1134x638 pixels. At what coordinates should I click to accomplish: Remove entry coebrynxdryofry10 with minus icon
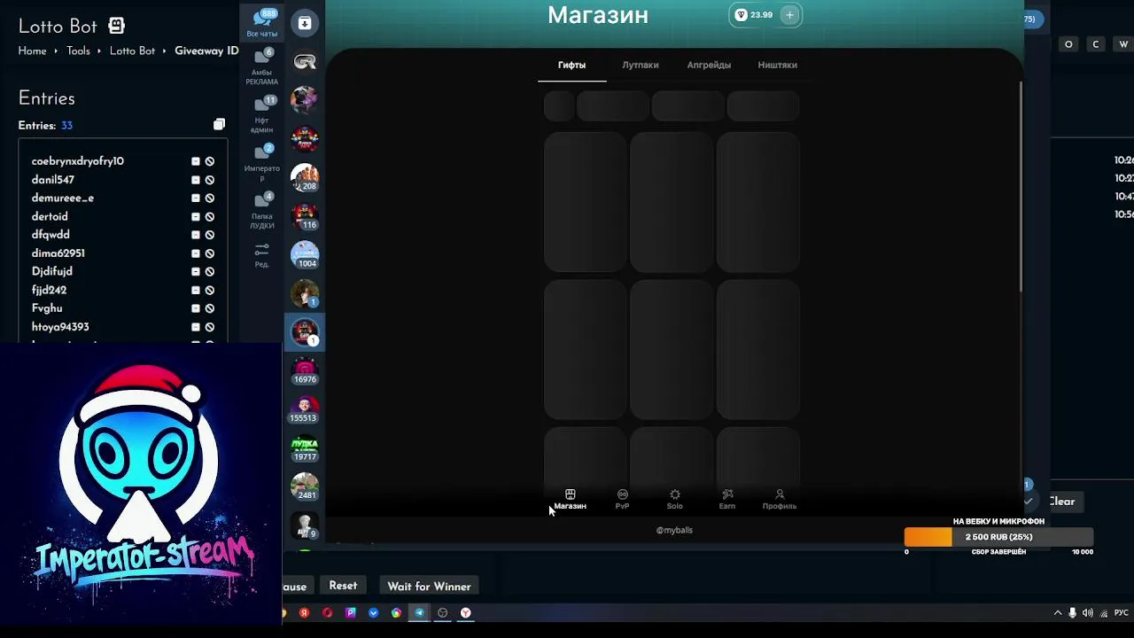(x=196, y=161)
